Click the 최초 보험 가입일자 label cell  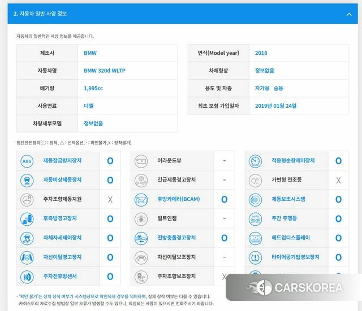tap(218, 106)
